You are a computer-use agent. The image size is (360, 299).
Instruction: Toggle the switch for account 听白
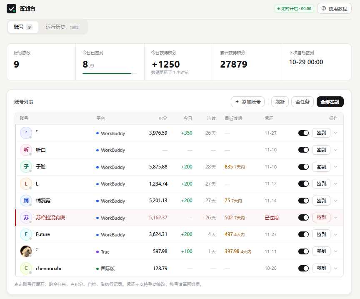[303, 150]
